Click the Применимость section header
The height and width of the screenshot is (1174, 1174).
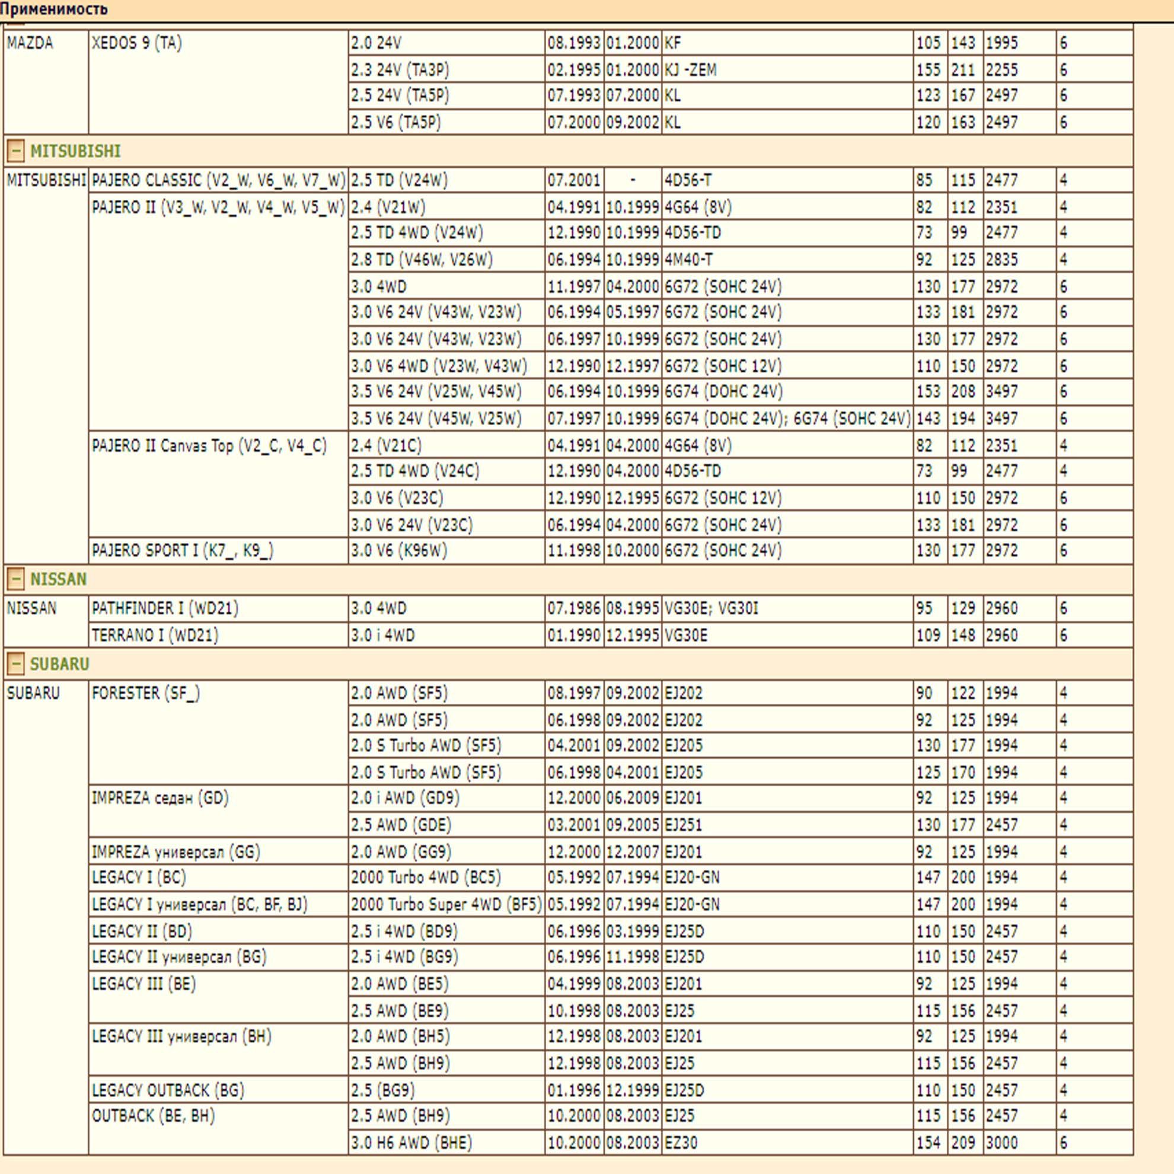point(53,9)
